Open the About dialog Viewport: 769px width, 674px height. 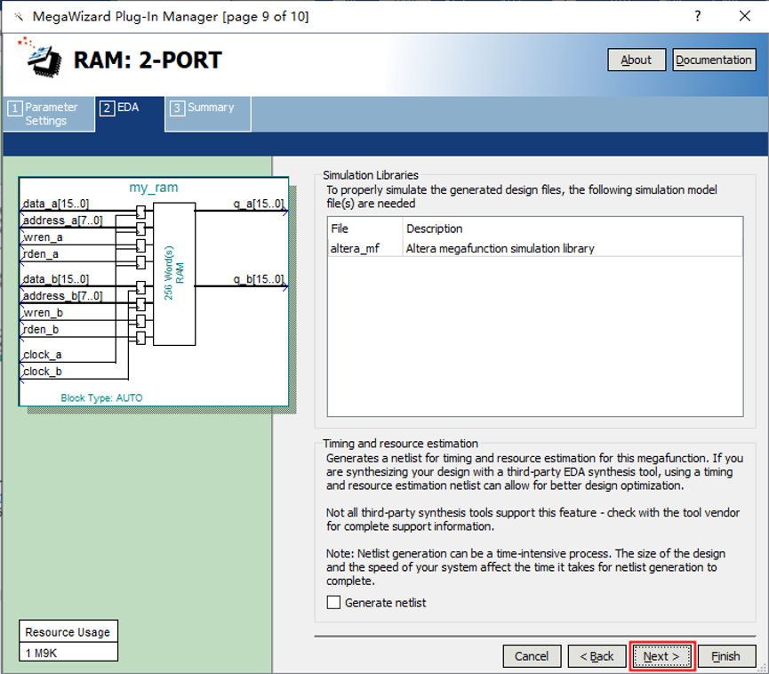tap(636, 60)
